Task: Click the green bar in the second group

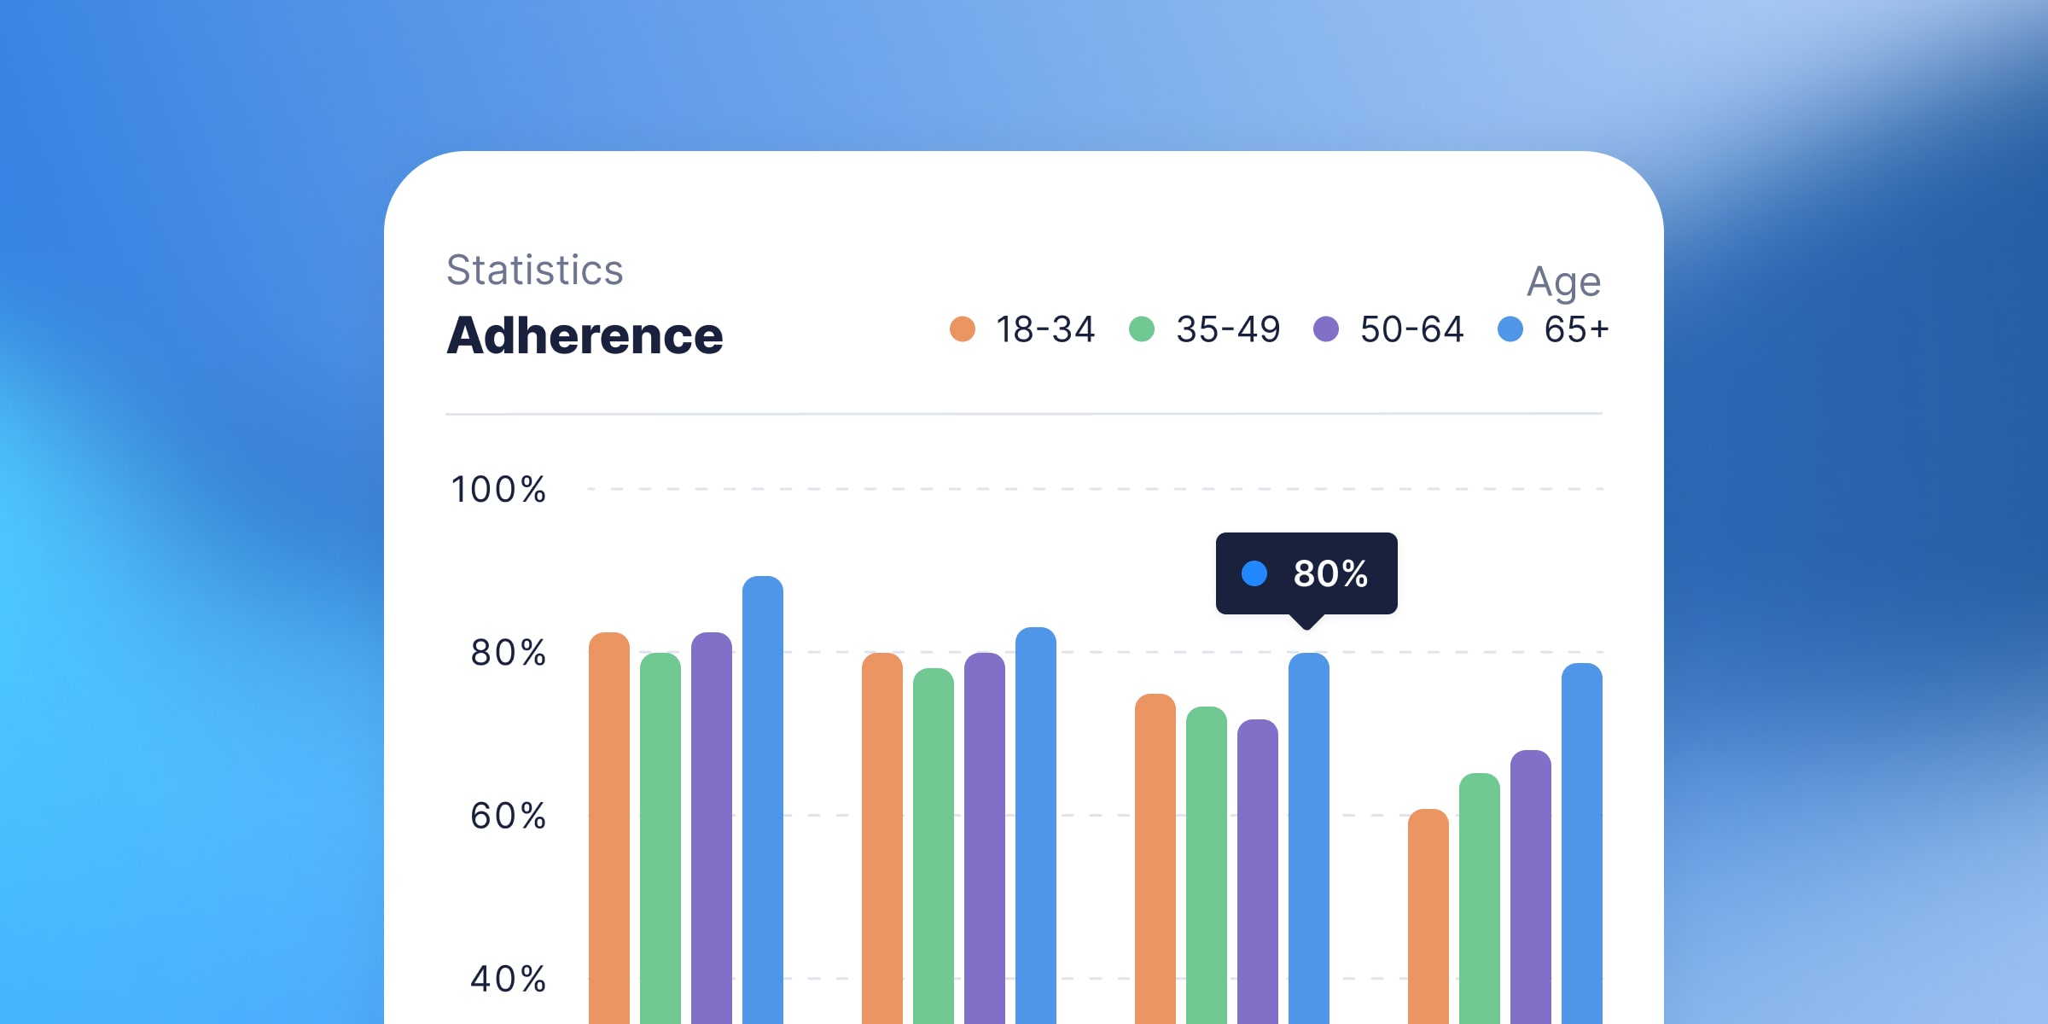Action: click(934, 845)
